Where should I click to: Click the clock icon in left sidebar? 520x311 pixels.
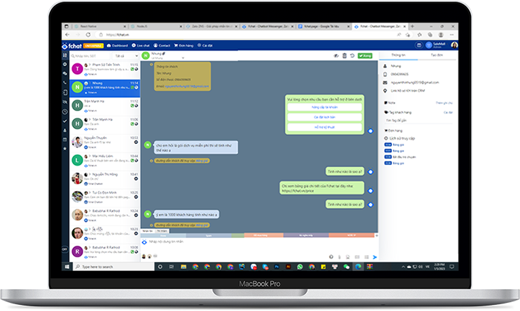65,111
